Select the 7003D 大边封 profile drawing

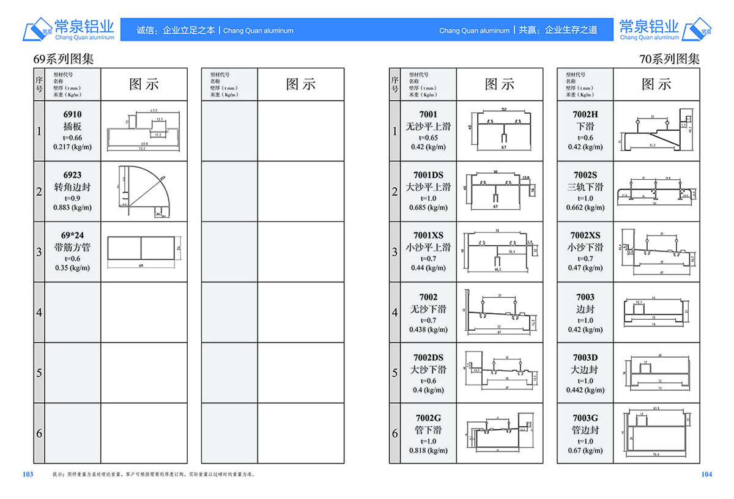658,372
